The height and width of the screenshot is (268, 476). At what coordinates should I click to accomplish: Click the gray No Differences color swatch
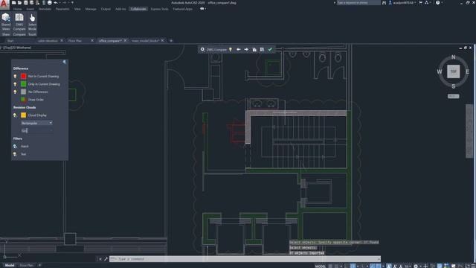click(x=23, y=92)
